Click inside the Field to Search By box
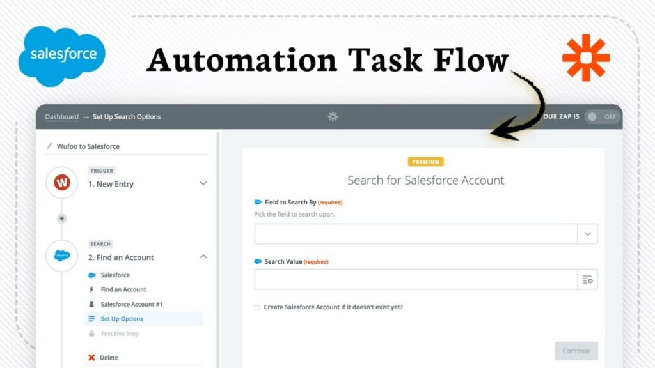This screenshot has width=655, height=368. tap(416, 234)
